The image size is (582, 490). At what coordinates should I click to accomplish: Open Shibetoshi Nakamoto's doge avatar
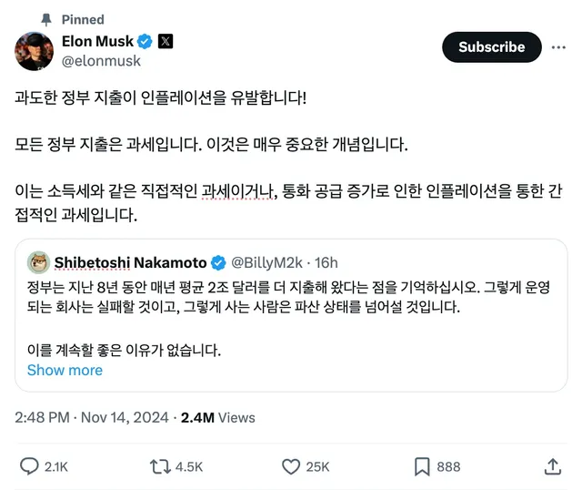(x=38, y=262)
